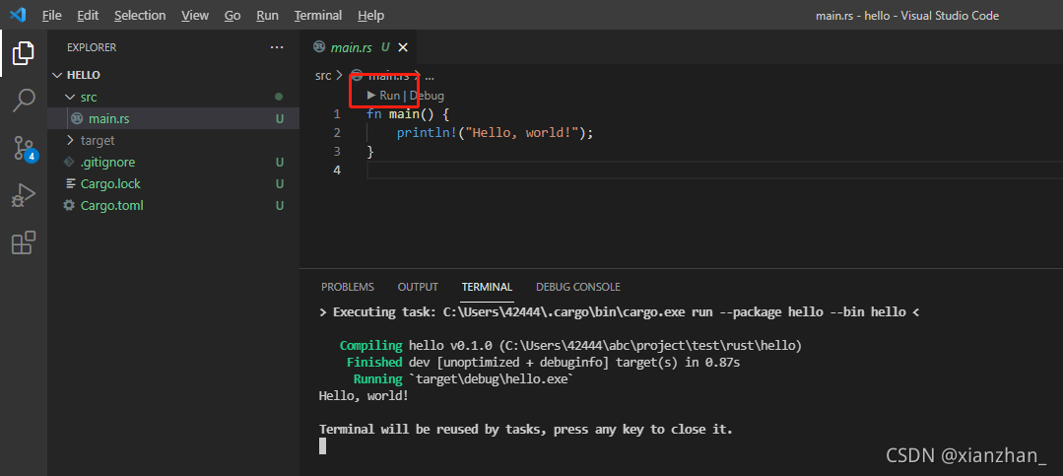The height and width of the screenshot is (476, 1063).
Task: Click the Run code lens above main
Action: [383, 96]
